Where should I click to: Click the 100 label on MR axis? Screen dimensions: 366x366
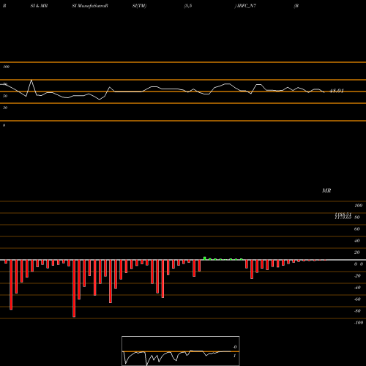click(x=358, y=206)
